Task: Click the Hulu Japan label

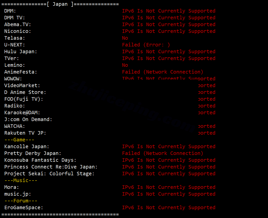Action: (x=21, y=51)
